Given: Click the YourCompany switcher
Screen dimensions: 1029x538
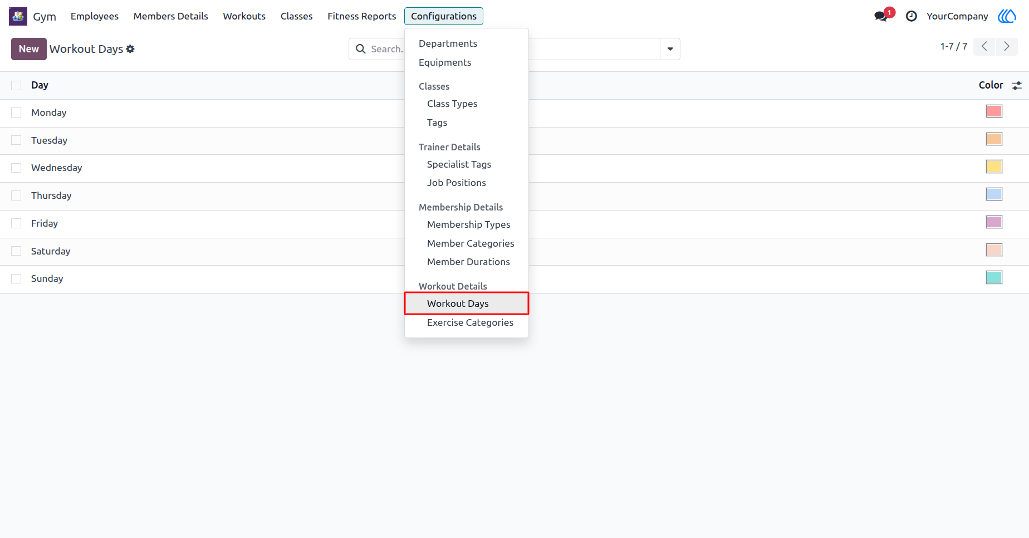Looking at the screenshot, I should point(957,16).
